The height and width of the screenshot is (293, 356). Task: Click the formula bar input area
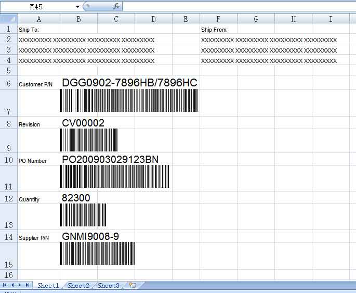pyautogui.click(x=239, y=7)
